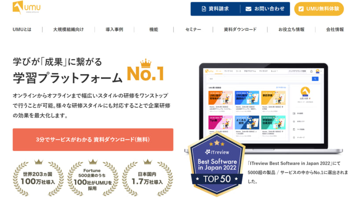Select 導入事例 in the navigation bar
Viewport: 352px width, 200px height.
(x=114, y=29)
